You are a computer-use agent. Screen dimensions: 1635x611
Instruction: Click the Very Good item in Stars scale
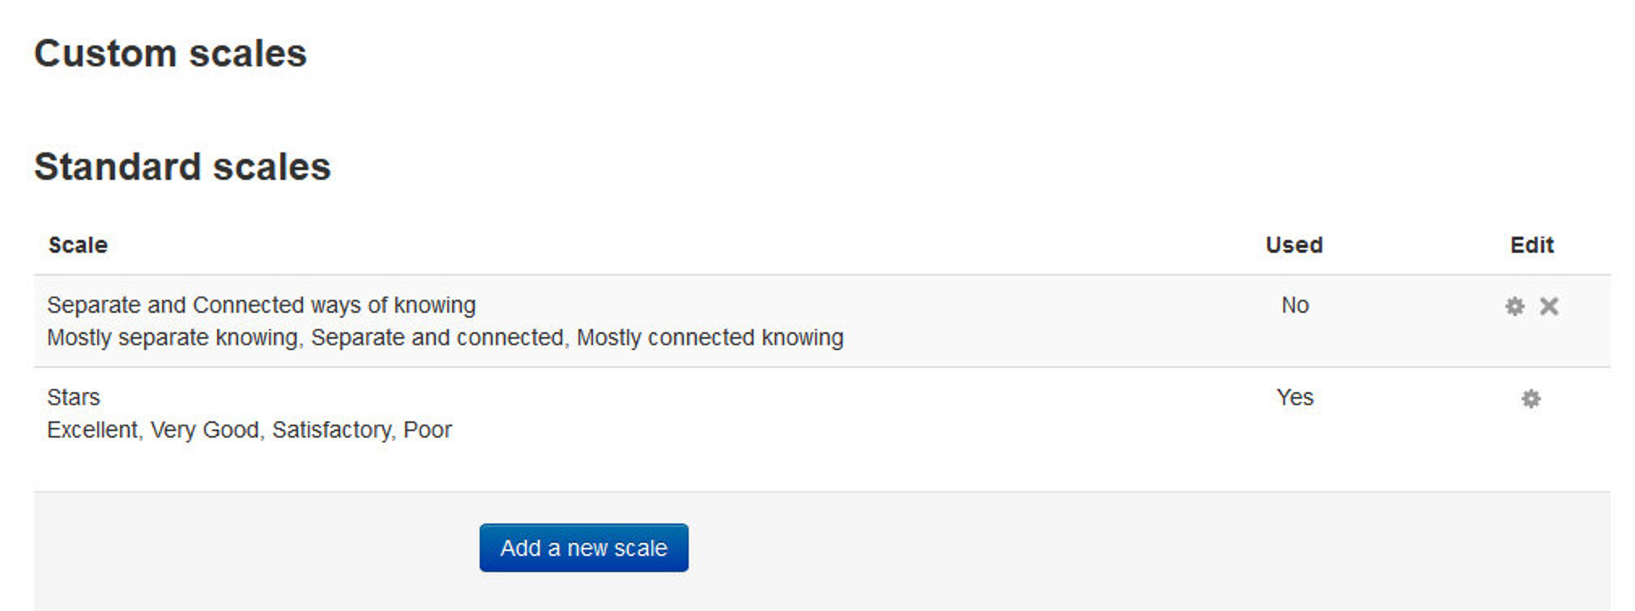(x=205, y=430)
